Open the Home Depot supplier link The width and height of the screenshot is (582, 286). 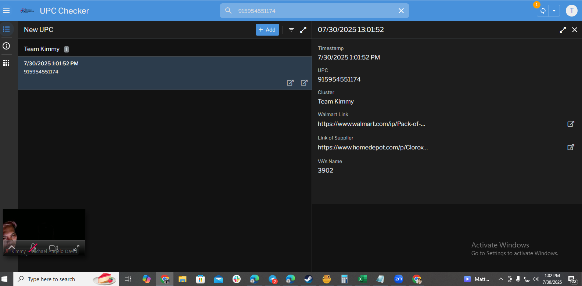[x=571, y=147]
